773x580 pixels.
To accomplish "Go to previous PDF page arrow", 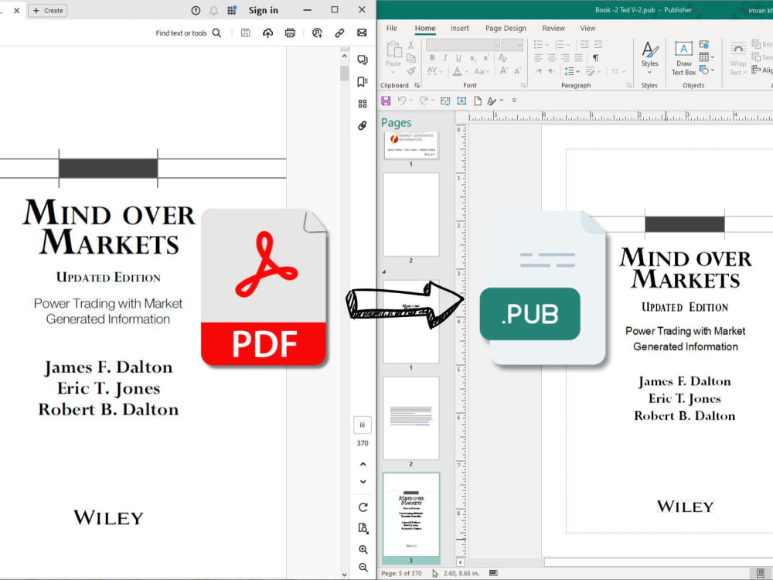I will point(363,464).
